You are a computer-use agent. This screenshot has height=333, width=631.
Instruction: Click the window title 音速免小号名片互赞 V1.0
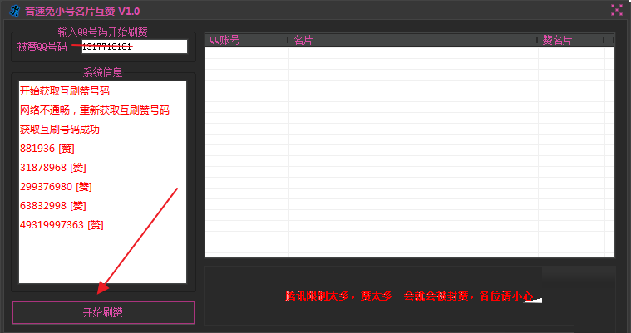tap(82, 12)
